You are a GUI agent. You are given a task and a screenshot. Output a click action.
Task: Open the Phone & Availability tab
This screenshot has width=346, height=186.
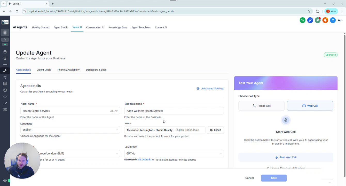tap(68, 70)
